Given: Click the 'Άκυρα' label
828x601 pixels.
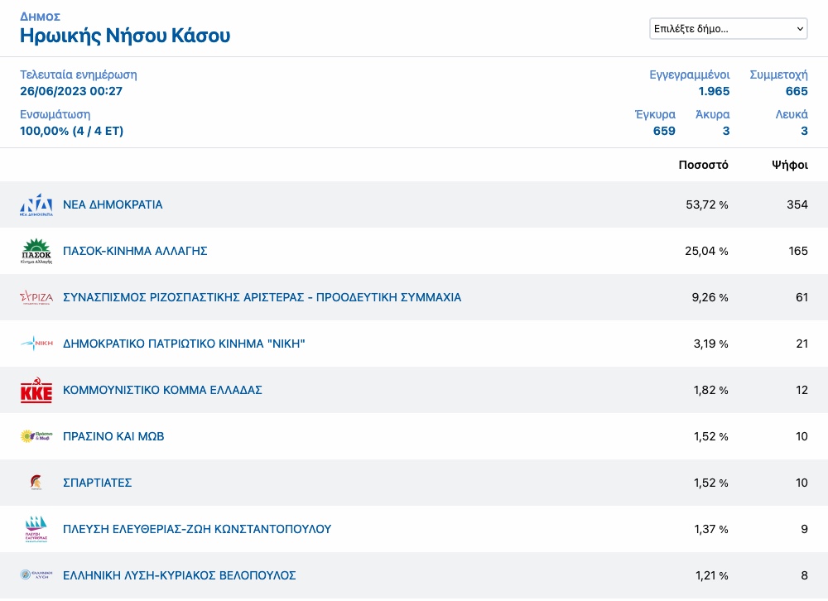Looking at the screenshot, I should coord(712,114).
